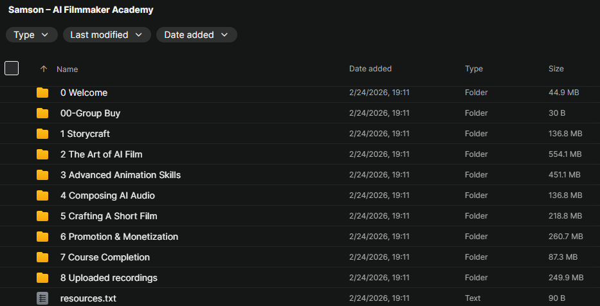Click the 00-Group Buy folder icon

coord(42,113)
